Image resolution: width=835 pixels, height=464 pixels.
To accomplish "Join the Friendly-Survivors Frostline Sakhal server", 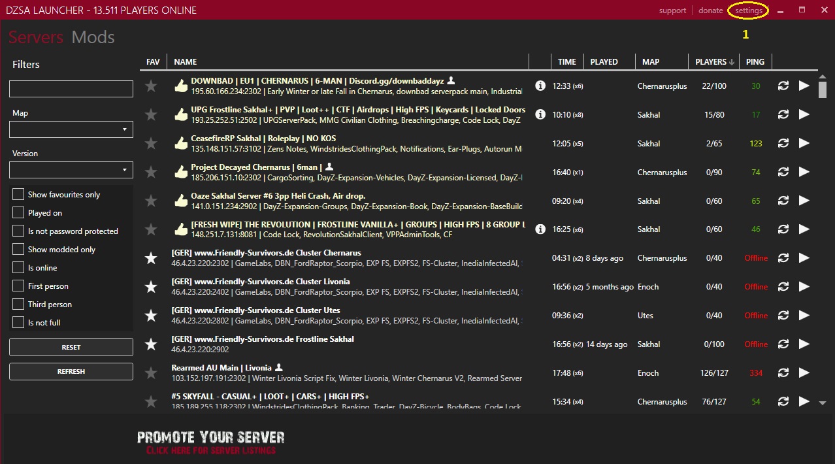I will click(x=804, y=344).
